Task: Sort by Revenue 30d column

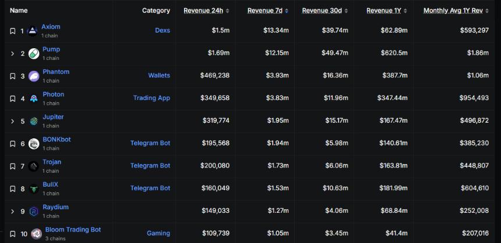Action: (325, 10)
